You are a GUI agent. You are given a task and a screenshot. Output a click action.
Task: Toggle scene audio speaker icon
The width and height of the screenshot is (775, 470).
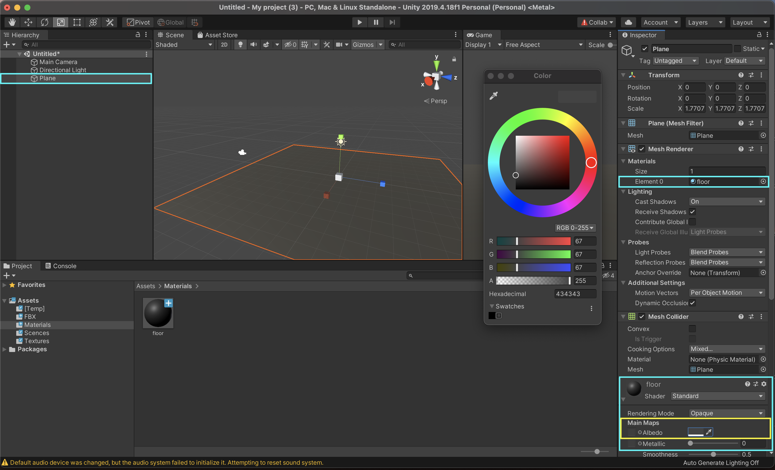253,45
